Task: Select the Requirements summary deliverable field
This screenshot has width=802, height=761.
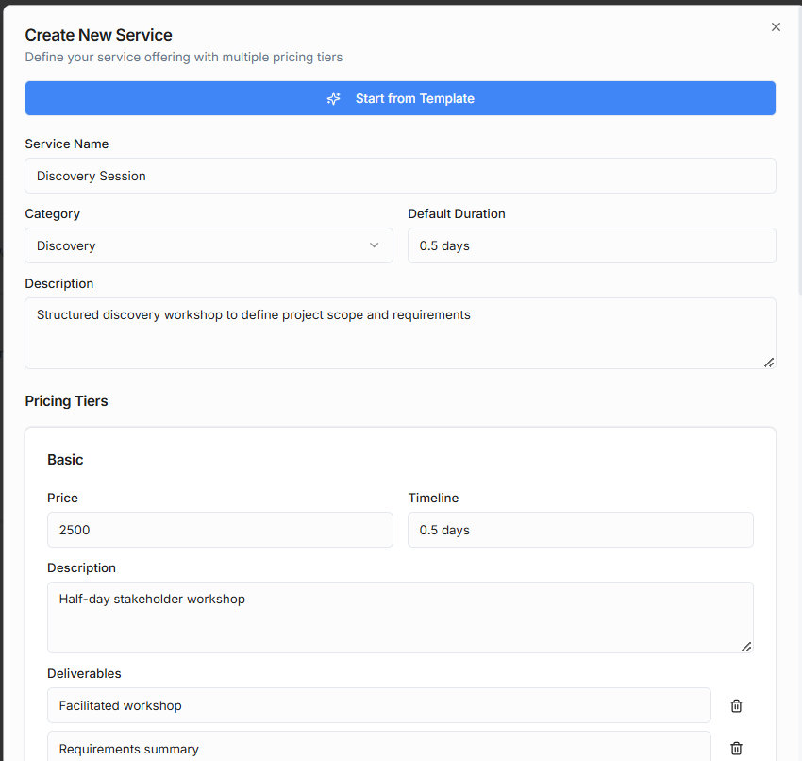Action: (x=379, y=748)
